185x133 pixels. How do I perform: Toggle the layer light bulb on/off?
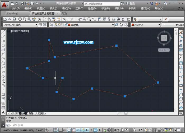coord(56,25)
